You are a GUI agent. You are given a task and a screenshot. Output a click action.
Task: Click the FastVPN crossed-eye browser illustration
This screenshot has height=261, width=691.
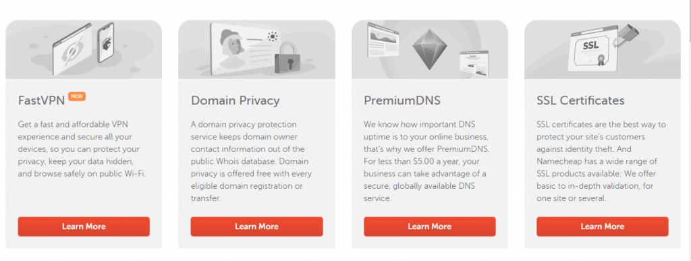click(x=72, y=50)
